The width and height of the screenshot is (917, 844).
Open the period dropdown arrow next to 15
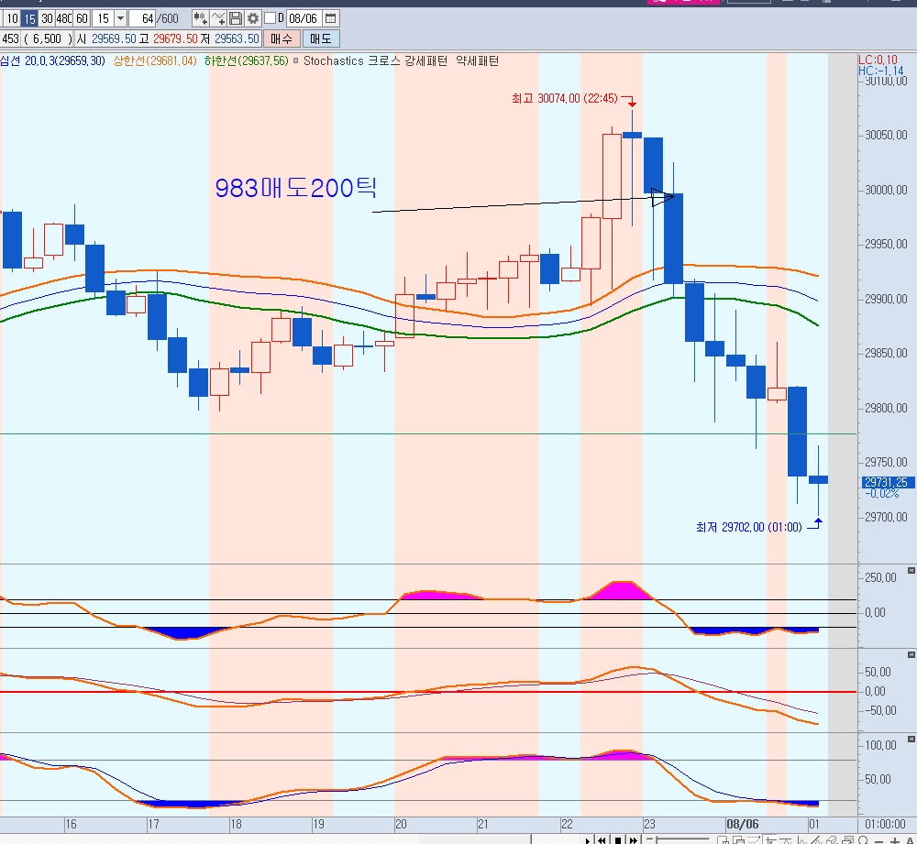(120, 18)
